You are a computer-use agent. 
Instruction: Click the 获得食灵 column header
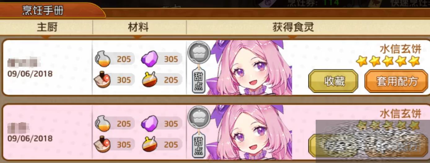point(293,27)
